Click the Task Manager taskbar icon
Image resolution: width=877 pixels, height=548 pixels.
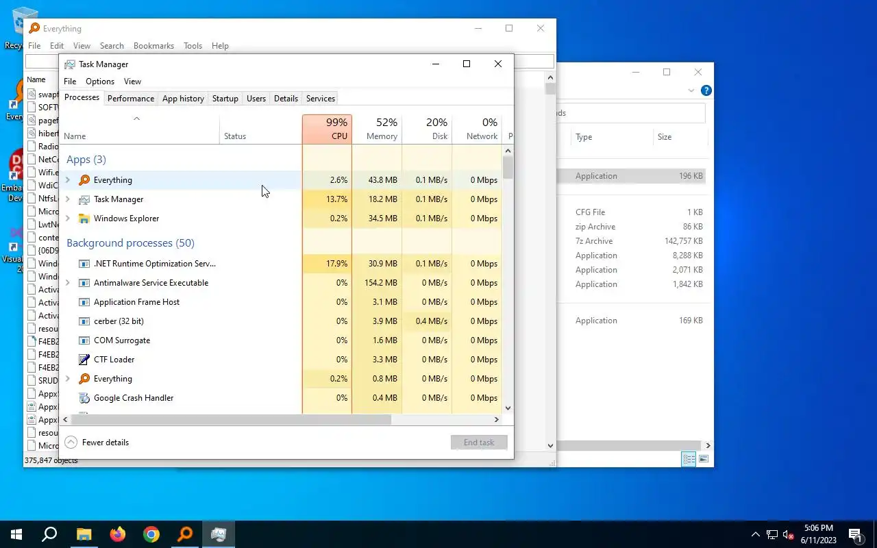tap(219, 534)
